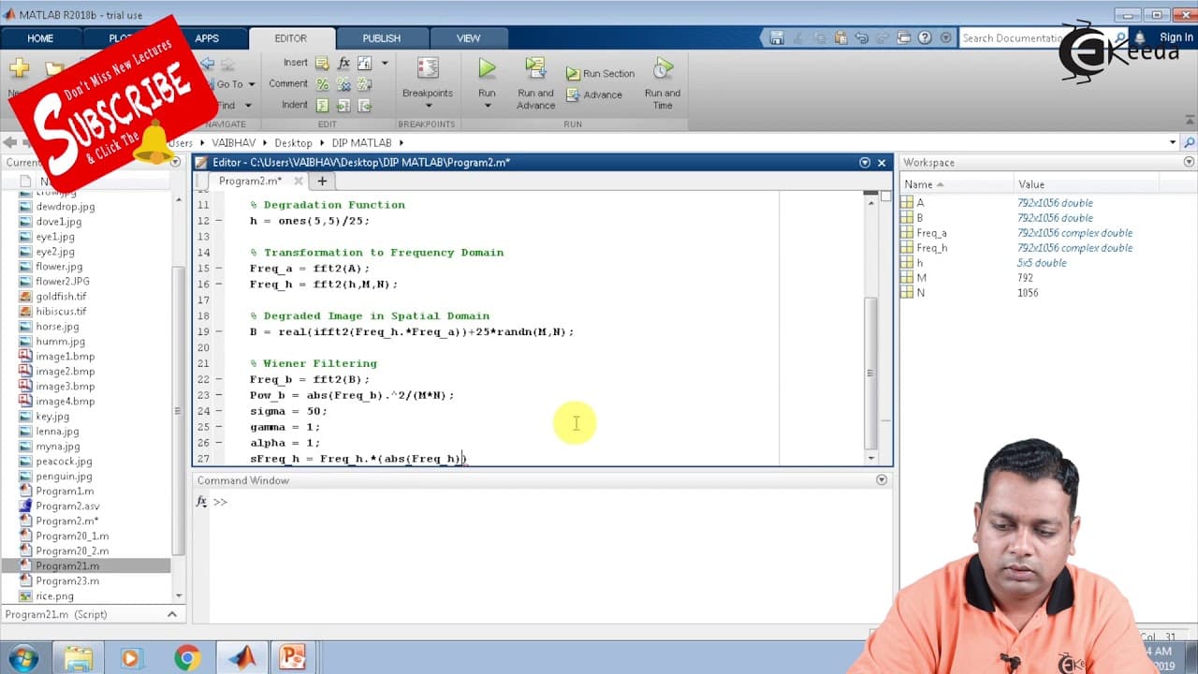
Task: Open Google Chrome from the taskbar
Action: pos(187,658)
